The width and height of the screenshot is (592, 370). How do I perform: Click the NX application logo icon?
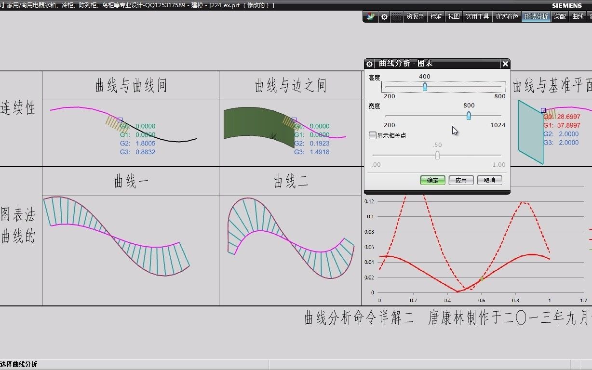(370, 16)
